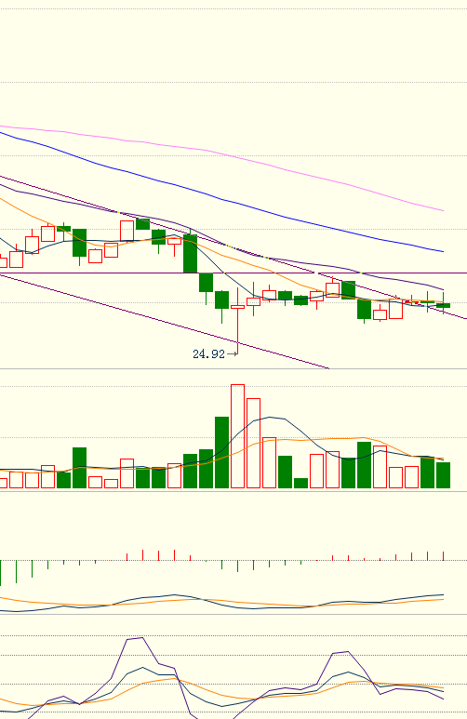
Task: Select the tall green volume bar on the left side
Action: [79, 468]
